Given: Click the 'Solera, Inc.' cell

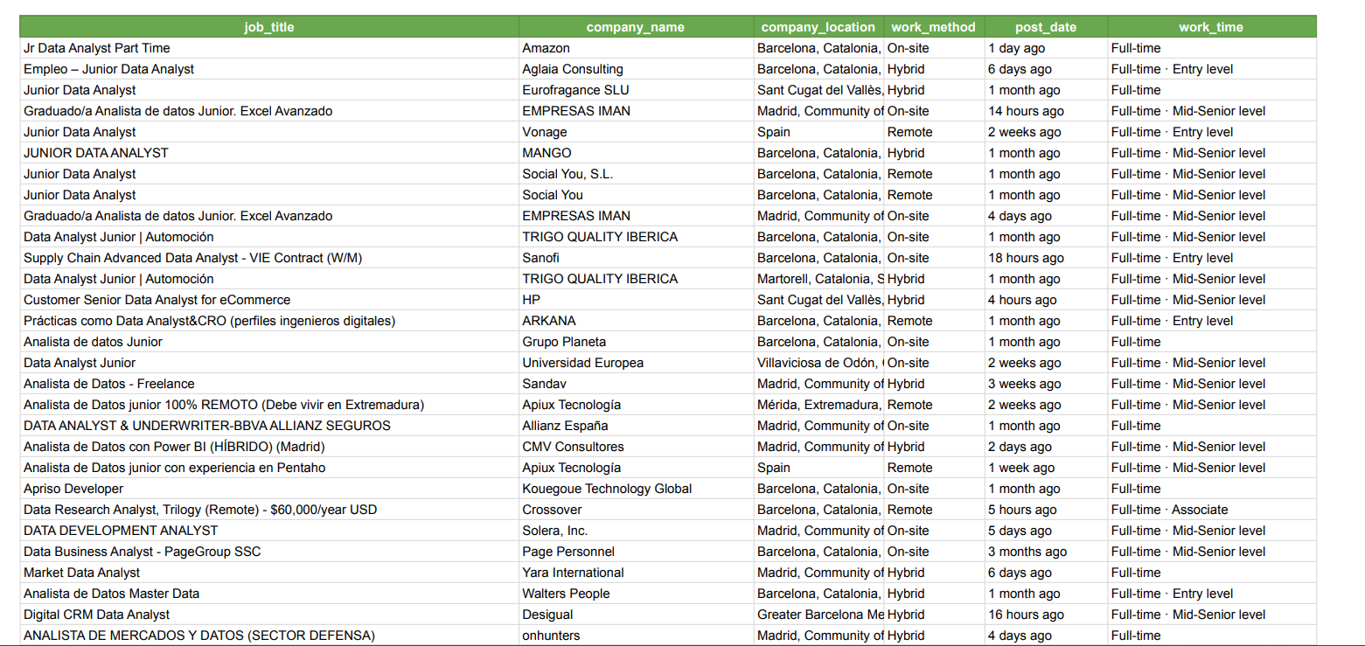Looking at the screenshot, I should tap(636, 531).
